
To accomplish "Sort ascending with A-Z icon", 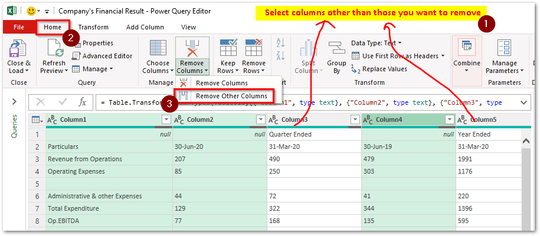I will (281, 43).
